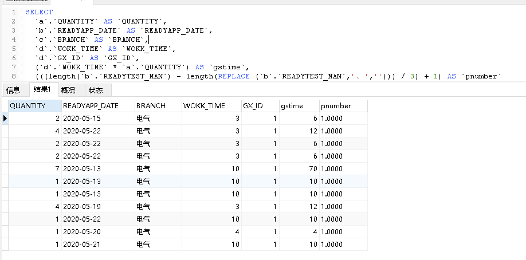The image size is (526, 260).
Task: Click the gstime column header
Action: coord(299,106)
